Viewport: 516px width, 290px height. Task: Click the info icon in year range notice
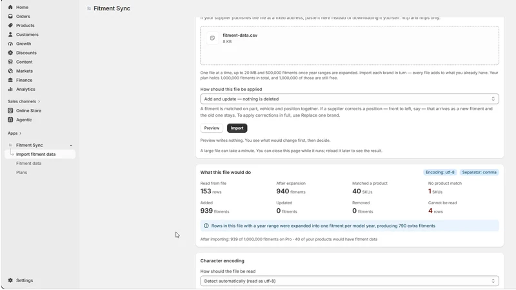click(x=206, y=226)
